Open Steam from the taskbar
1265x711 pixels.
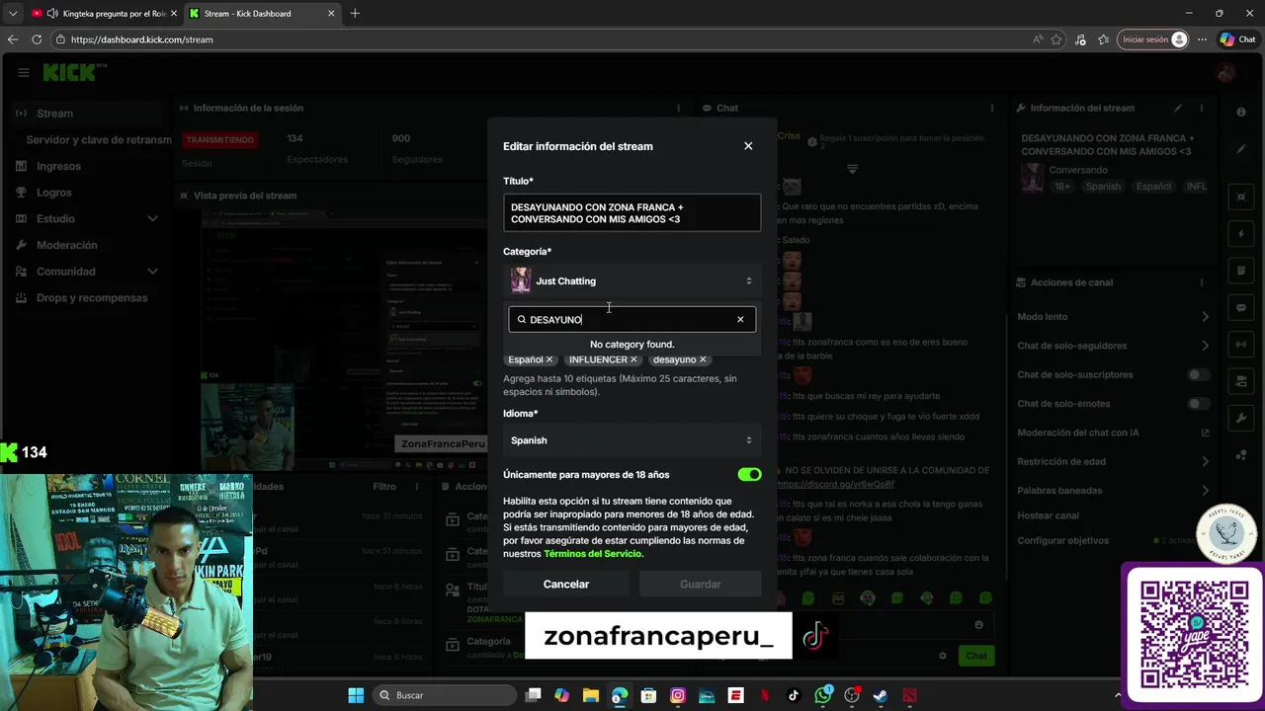coord(881,695)
